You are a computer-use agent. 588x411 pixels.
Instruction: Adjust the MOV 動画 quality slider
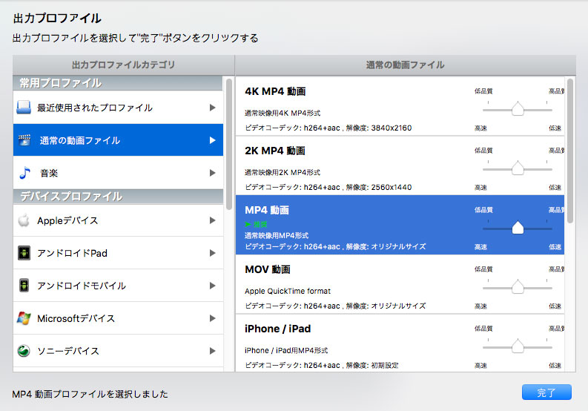coord(518,286)
